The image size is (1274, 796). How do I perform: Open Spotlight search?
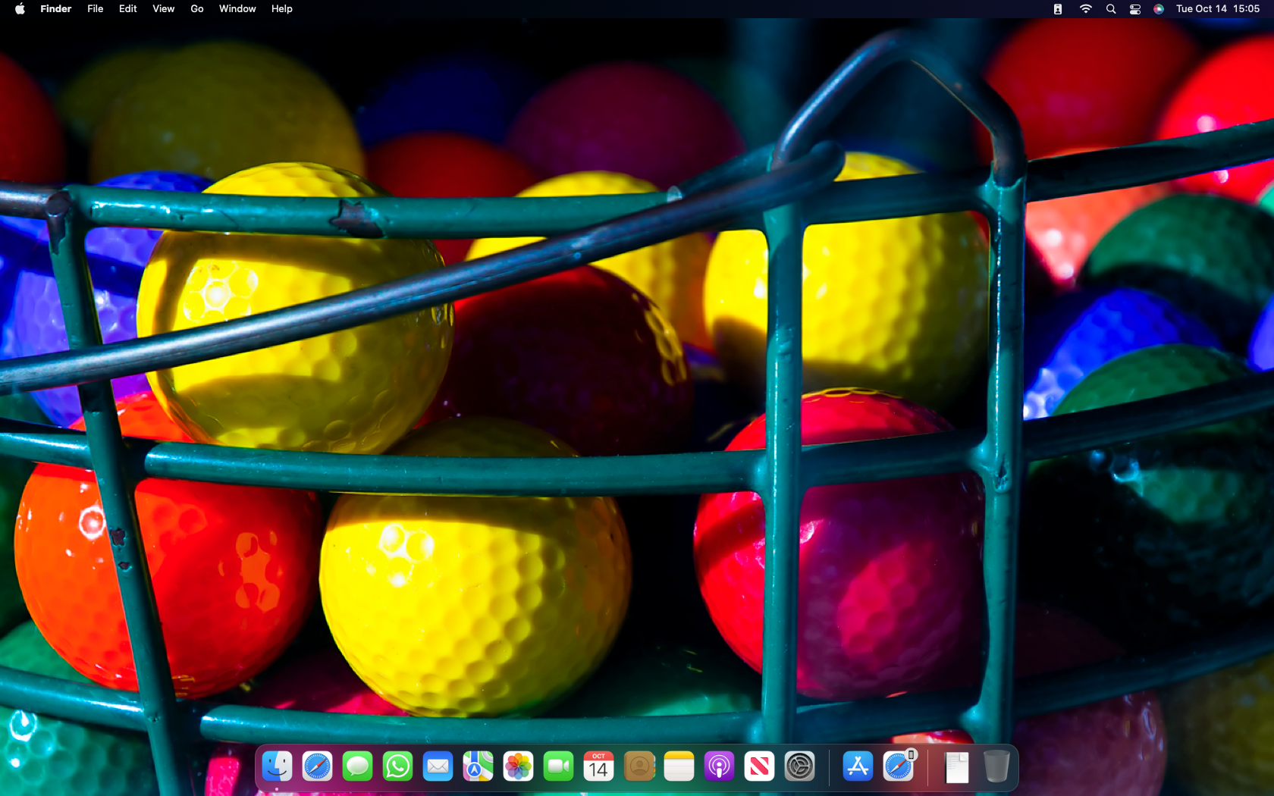pyautogui.click(x=1110, y=8)
